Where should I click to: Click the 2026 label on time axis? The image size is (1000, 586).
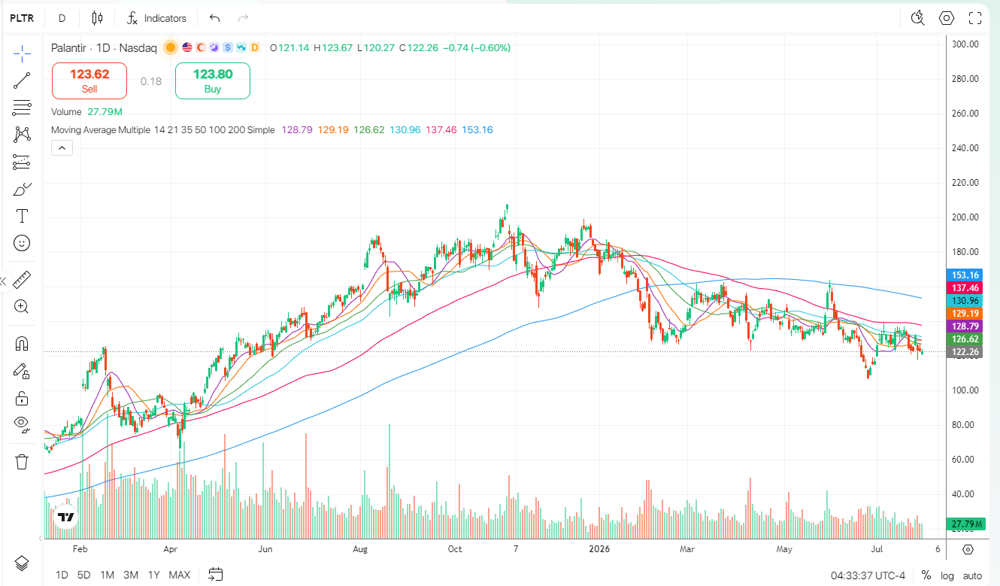point(599,549)
